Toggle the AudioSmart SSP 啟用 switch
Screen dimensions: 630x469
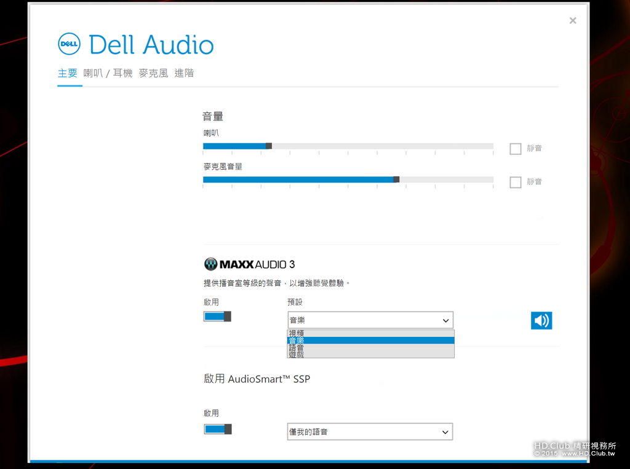[x=217, y=429]
